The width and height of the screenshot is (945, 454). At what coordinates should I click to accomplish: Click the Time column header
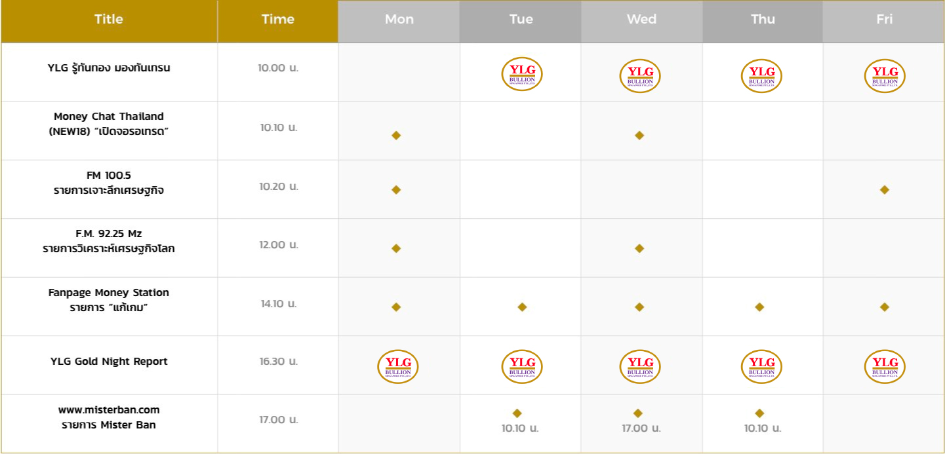coord(278,20)
